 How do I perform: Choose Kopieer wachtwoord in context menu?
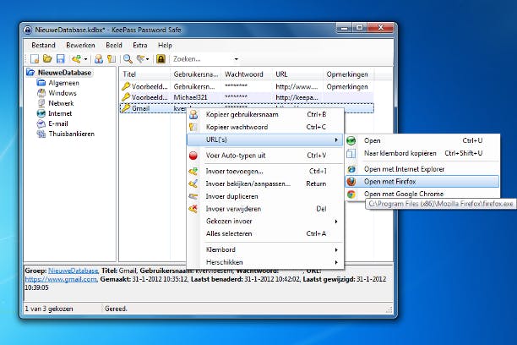265,127
